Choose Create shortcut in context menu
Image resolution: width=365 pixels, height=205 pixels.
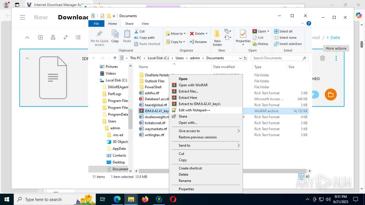pos(206,168)
